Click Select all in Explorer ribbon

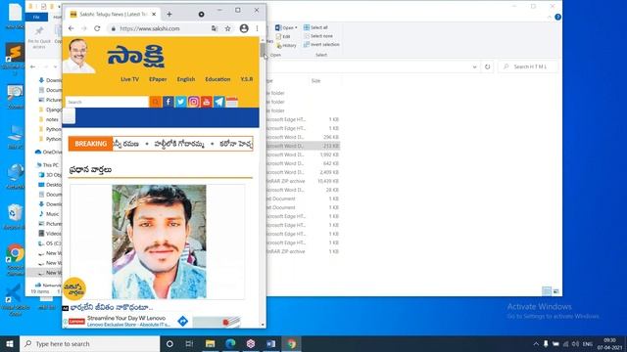pos(315,27)
